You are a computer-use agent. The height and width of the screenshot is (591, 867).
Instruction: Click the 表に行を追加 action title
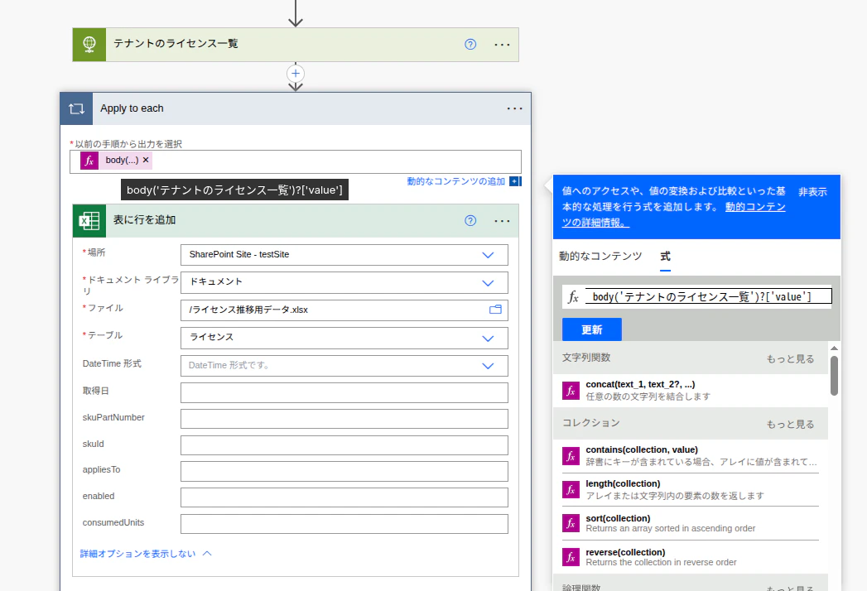144,219
